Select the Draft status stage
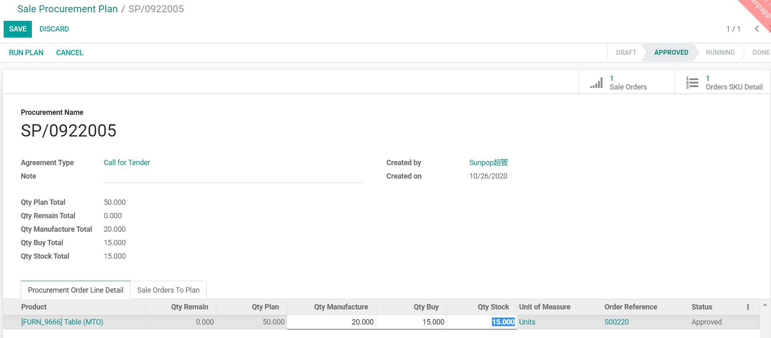Viewport: 771px width, 338px height. click(x=626, y=52)
